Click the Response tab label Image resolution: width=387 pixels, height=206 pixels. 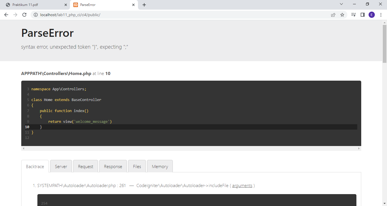click(113, 166)
